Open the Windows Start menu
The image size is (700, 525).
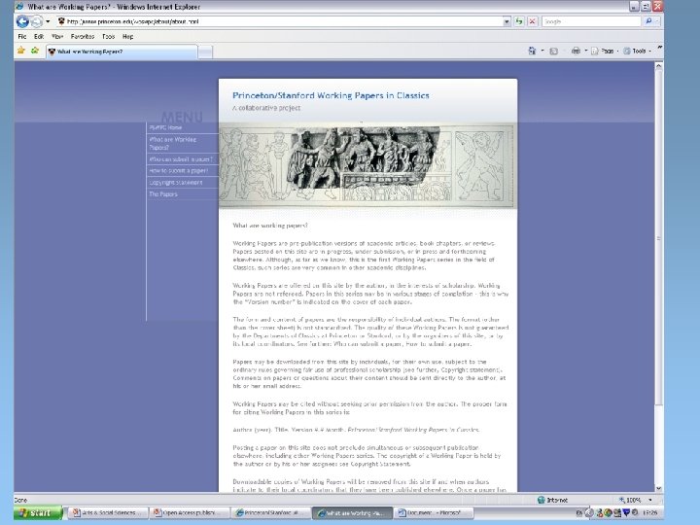(38, 513)
